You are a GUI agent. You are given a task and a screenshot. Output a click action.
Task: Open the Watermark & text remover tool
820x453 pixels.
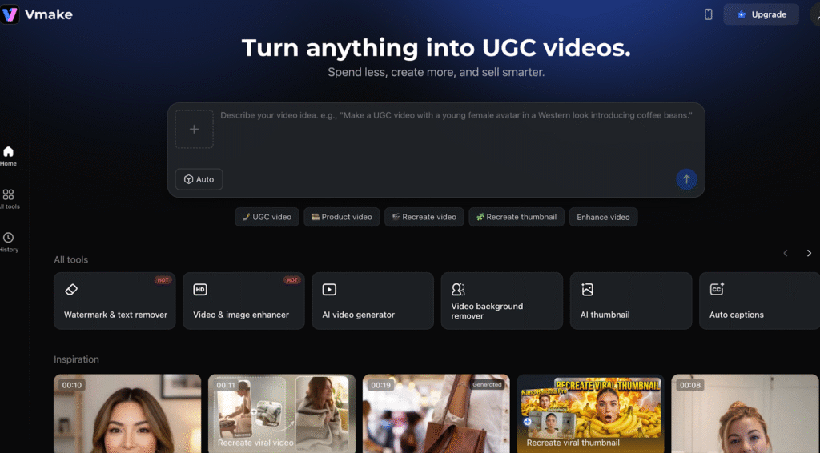tap(115, 301)
